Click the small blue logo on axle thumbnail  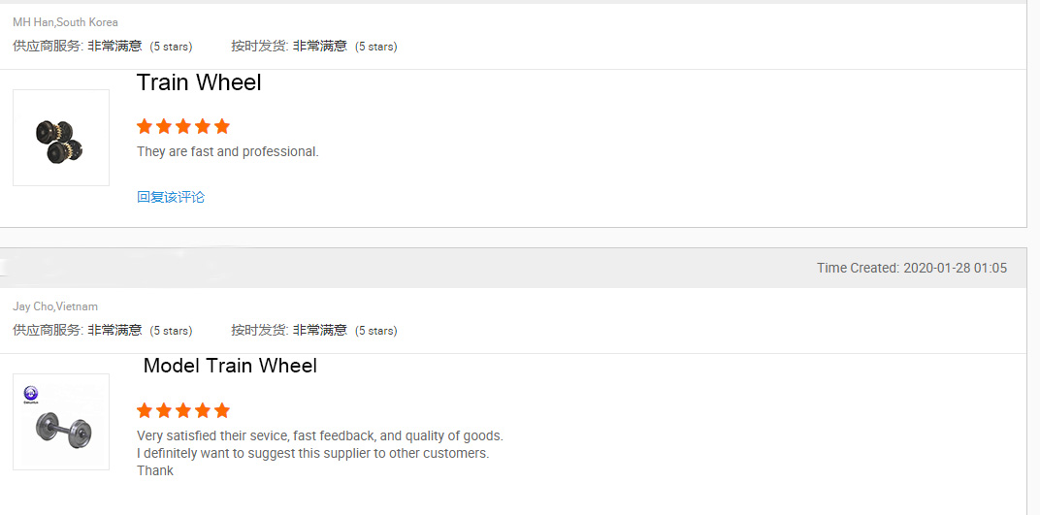pyautogui.click(x=31, y=394)
